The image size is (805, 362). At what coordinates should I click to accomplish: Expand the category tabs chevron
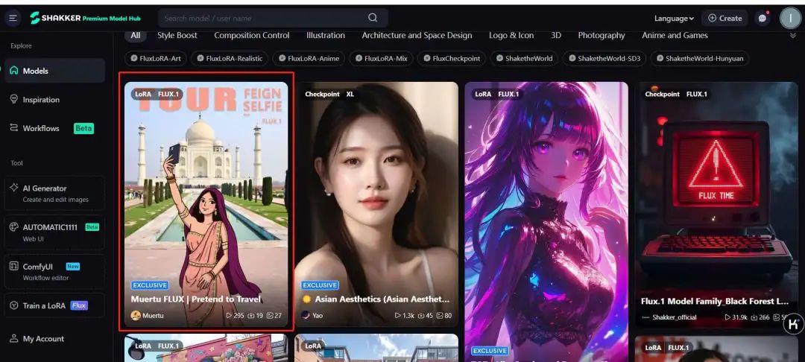point(794,35)
